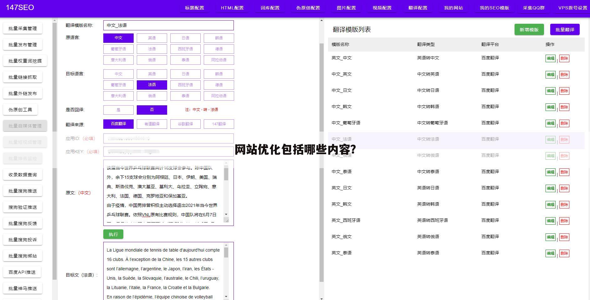
Task: Open 批量权重词挖掘 in sidebar
Action: [25, 61]
